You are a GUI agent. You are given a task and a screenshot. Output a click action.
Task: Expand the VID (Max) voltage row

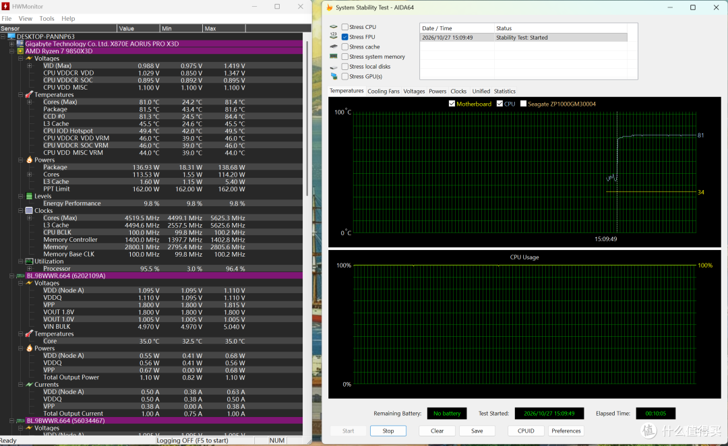[x=29, y=66]
